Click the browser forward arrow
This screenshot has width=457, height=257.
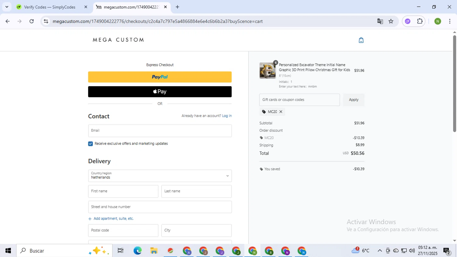tap(19, 21)
